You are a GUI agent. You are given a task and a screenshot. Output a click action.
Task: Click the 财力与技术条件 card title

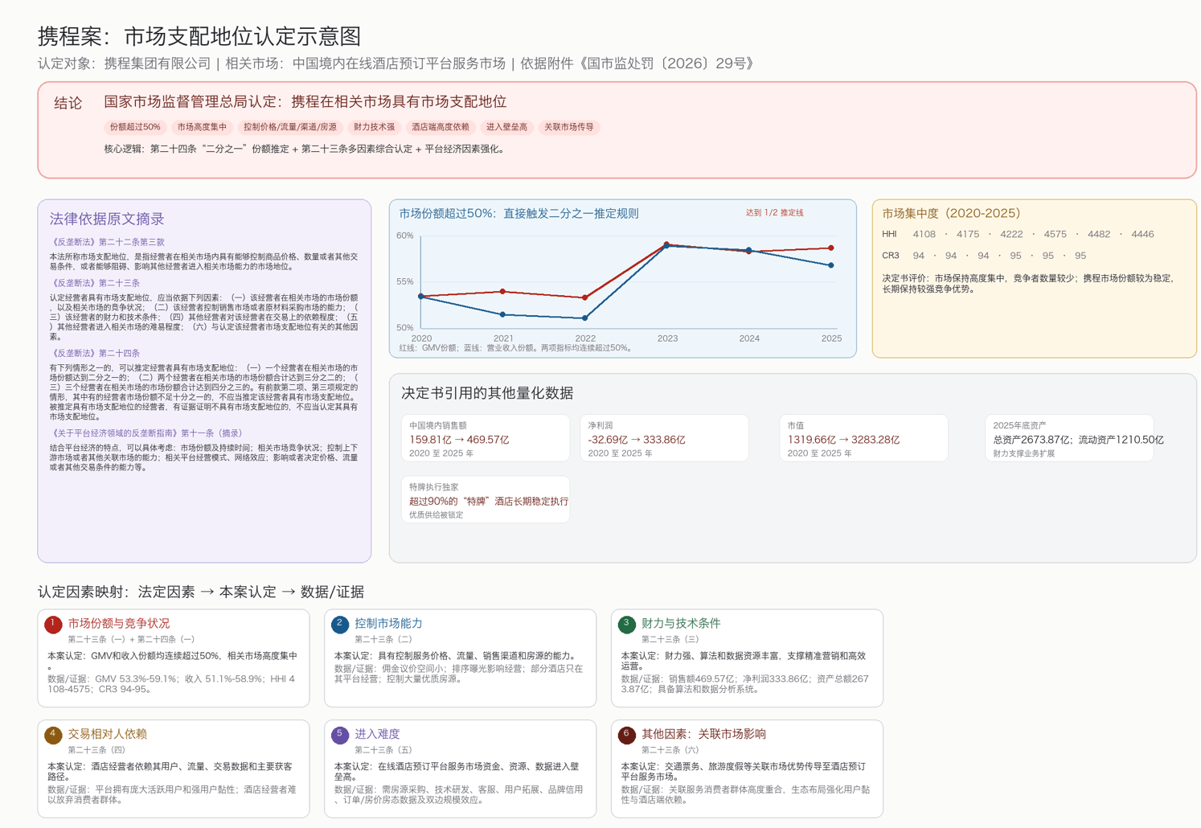pos(681,623)
